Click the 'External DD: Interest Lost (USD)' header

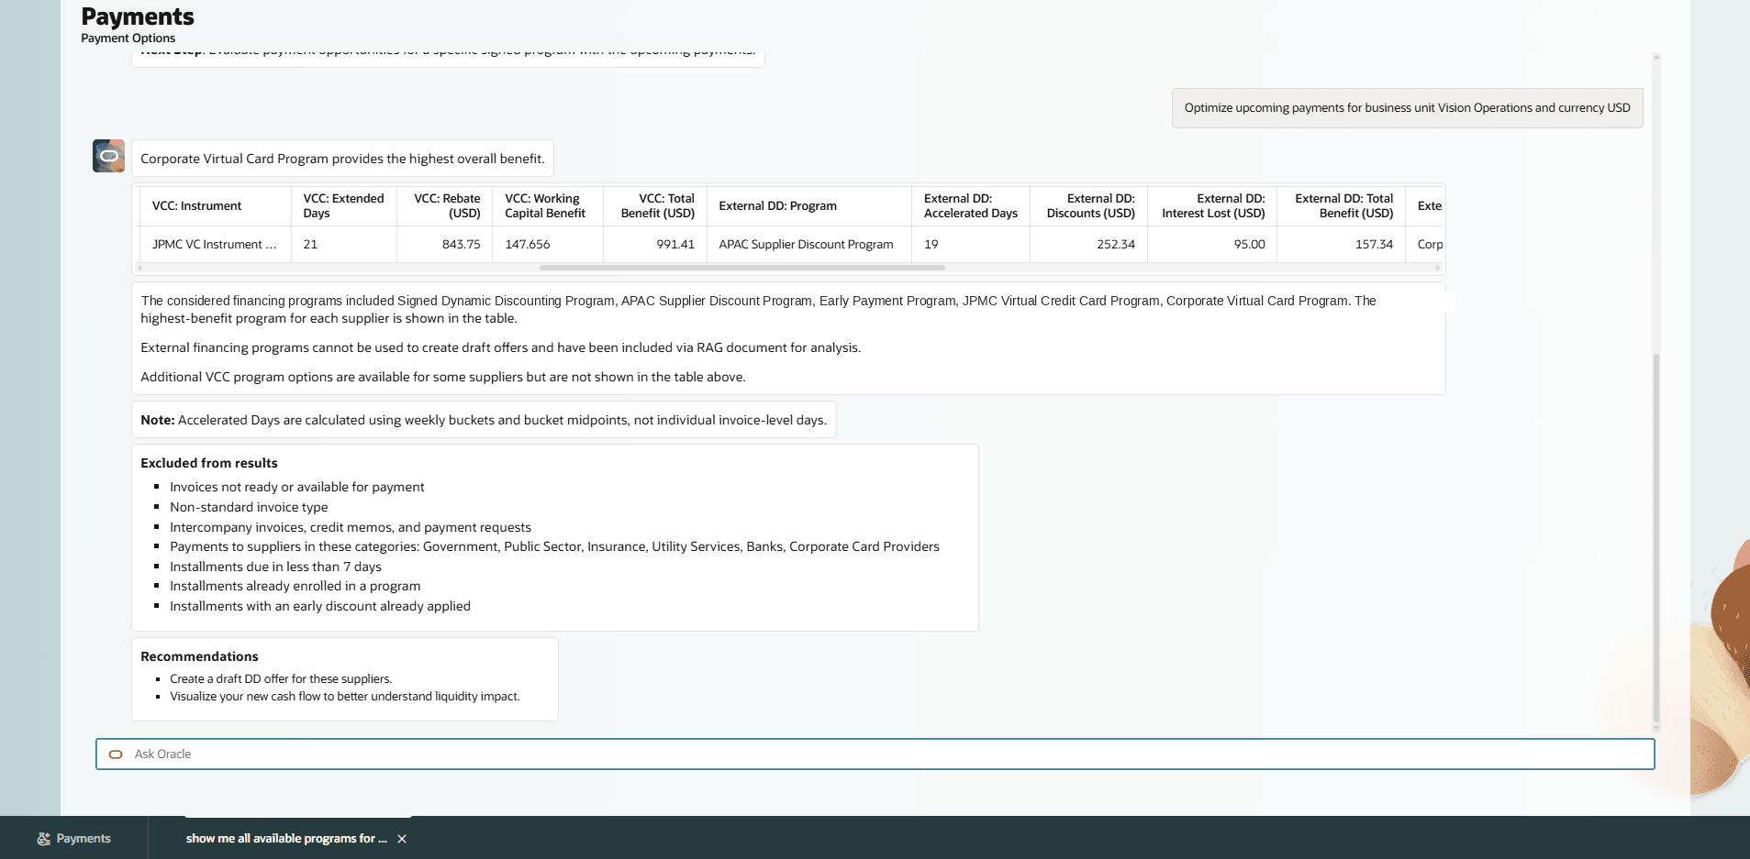click(1212, 205)
